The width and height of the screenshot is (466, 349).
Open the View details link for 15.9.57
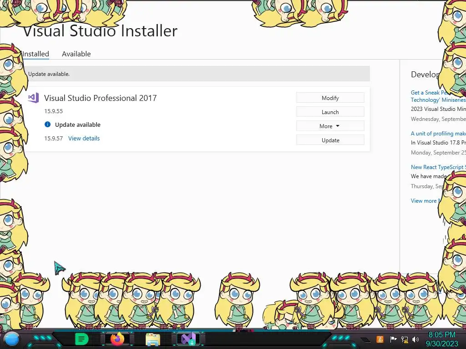84,138
